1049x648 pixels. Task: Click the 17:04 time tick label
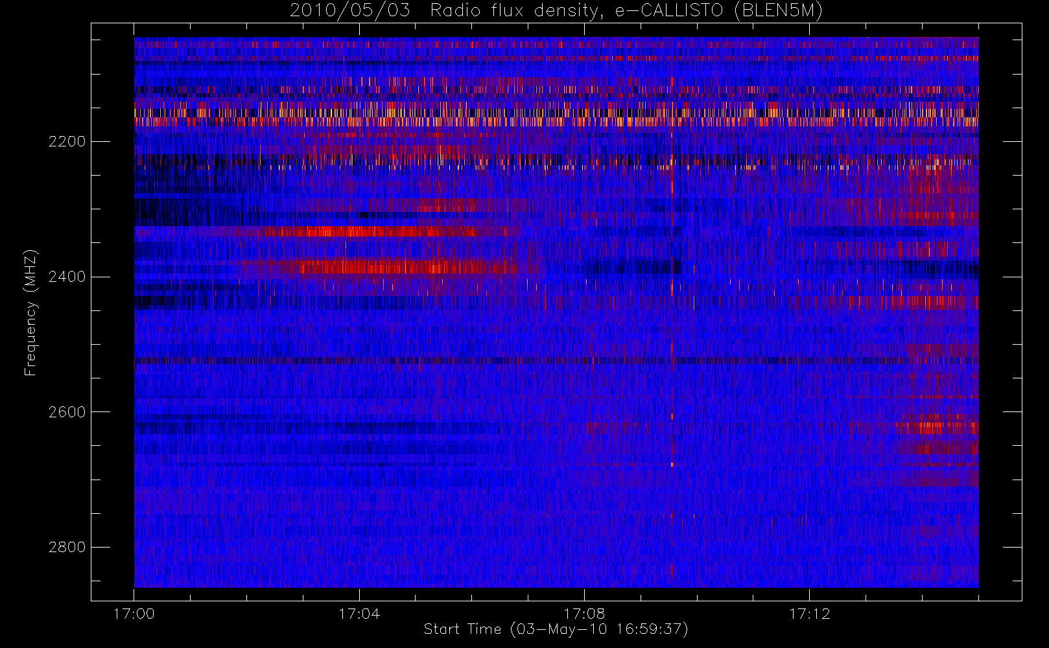pyautogui.click(x=359, y=614)
